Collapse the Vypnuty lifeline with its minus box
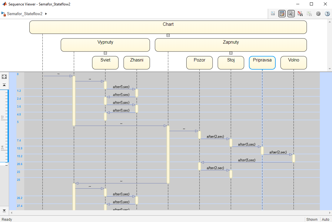Image resolution: width=332 pixels, height=222 pixels. 105,53
